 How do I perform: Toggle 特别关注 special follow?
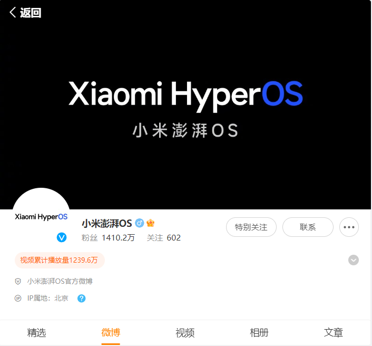[x=251, y=227]
